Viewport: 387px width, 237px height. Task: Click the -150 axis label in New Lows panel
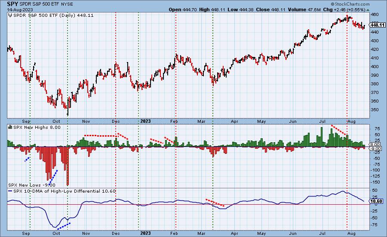coord(375,182)
